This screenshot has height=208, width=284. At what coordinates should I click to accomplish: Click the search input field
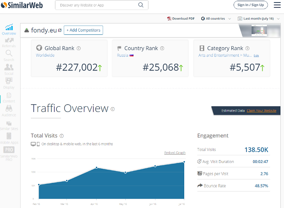[x=101, y=5]
